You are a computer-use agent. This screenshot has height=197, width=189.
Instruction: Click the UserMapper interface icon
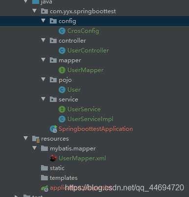(62, 70)
